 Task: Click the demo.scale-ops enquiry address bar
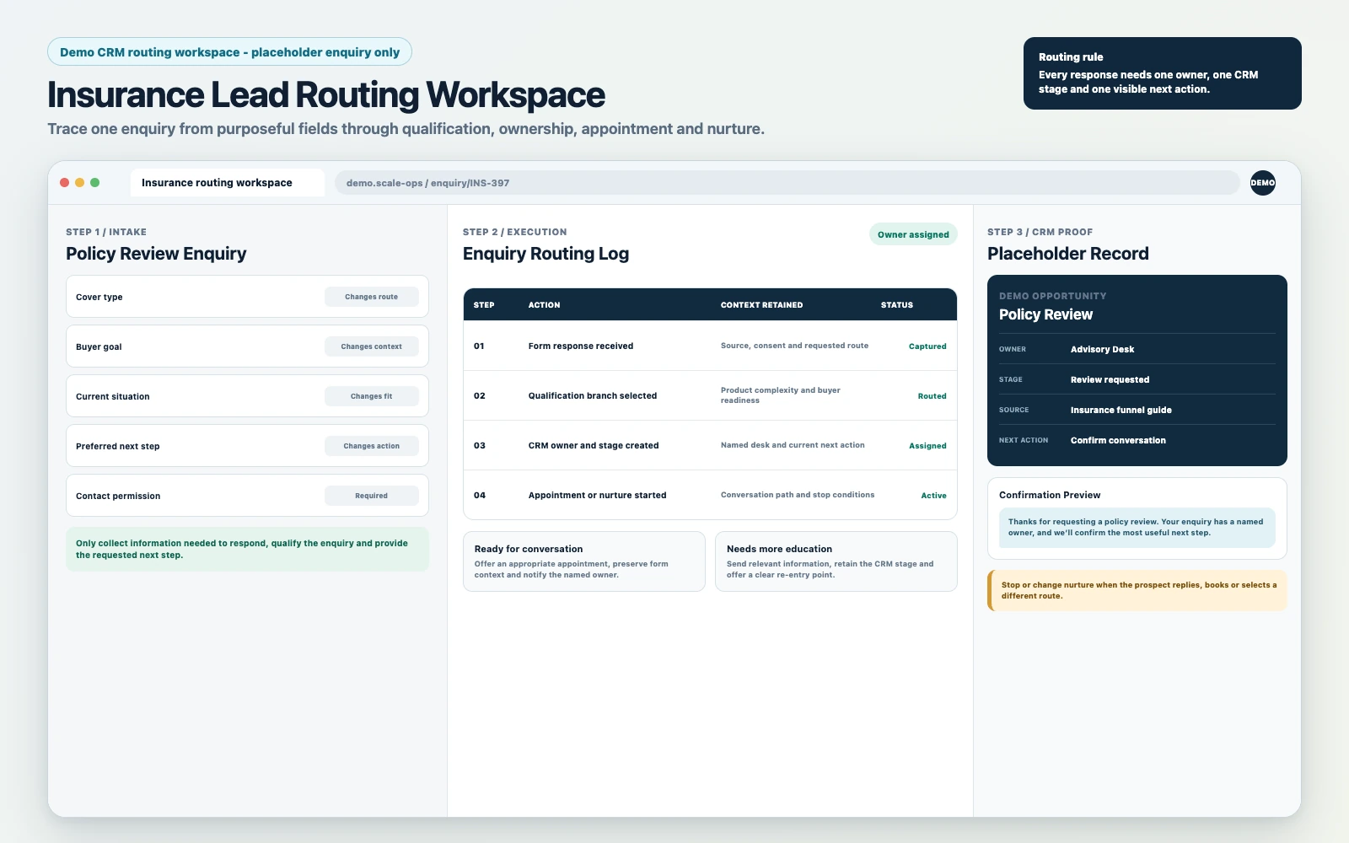(787, 183)
